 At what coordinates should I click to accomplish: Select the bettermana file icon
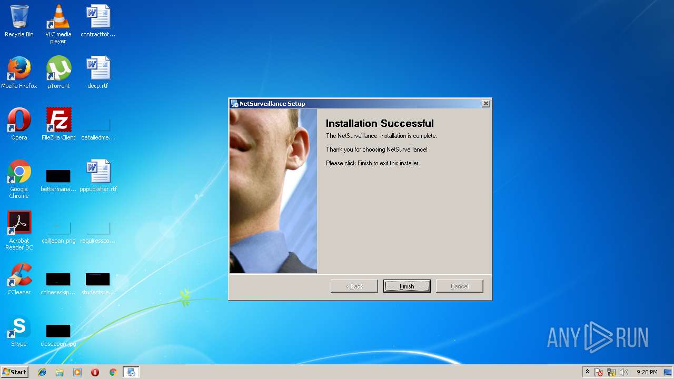pyautogui.click(x=58, y=181)
